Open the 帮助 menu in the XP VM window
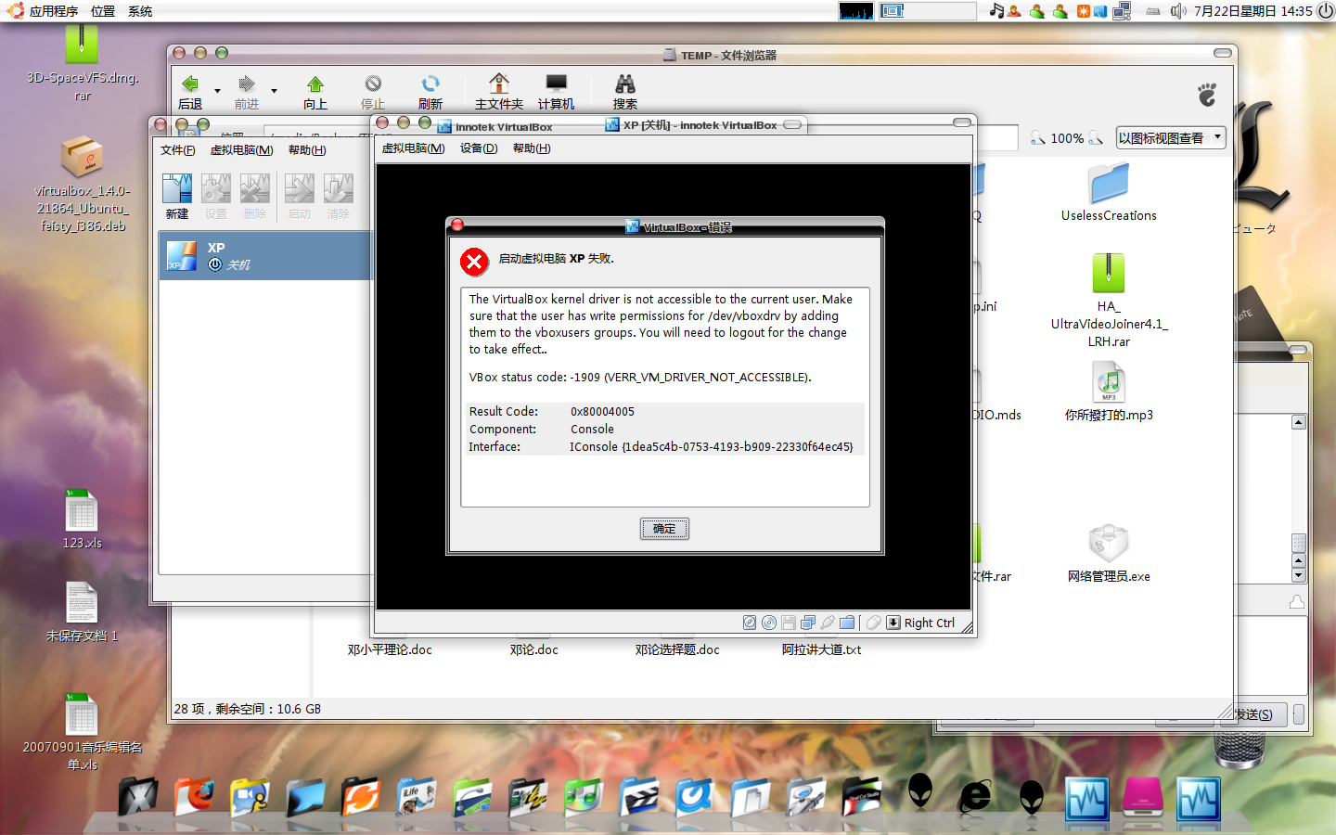The height and width of the screenshot is (835, 1336). [x=532, y=148]
